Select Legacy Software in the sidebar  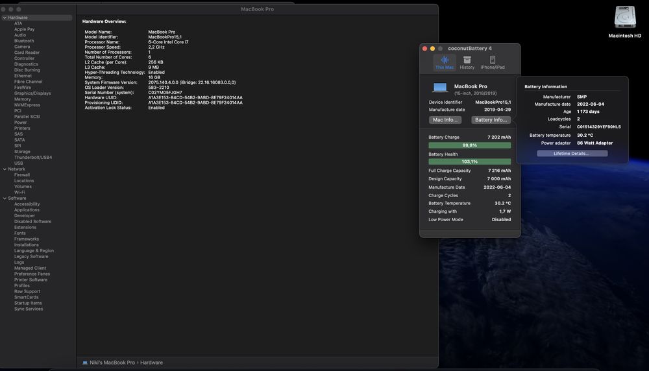[x=31, y=256]
